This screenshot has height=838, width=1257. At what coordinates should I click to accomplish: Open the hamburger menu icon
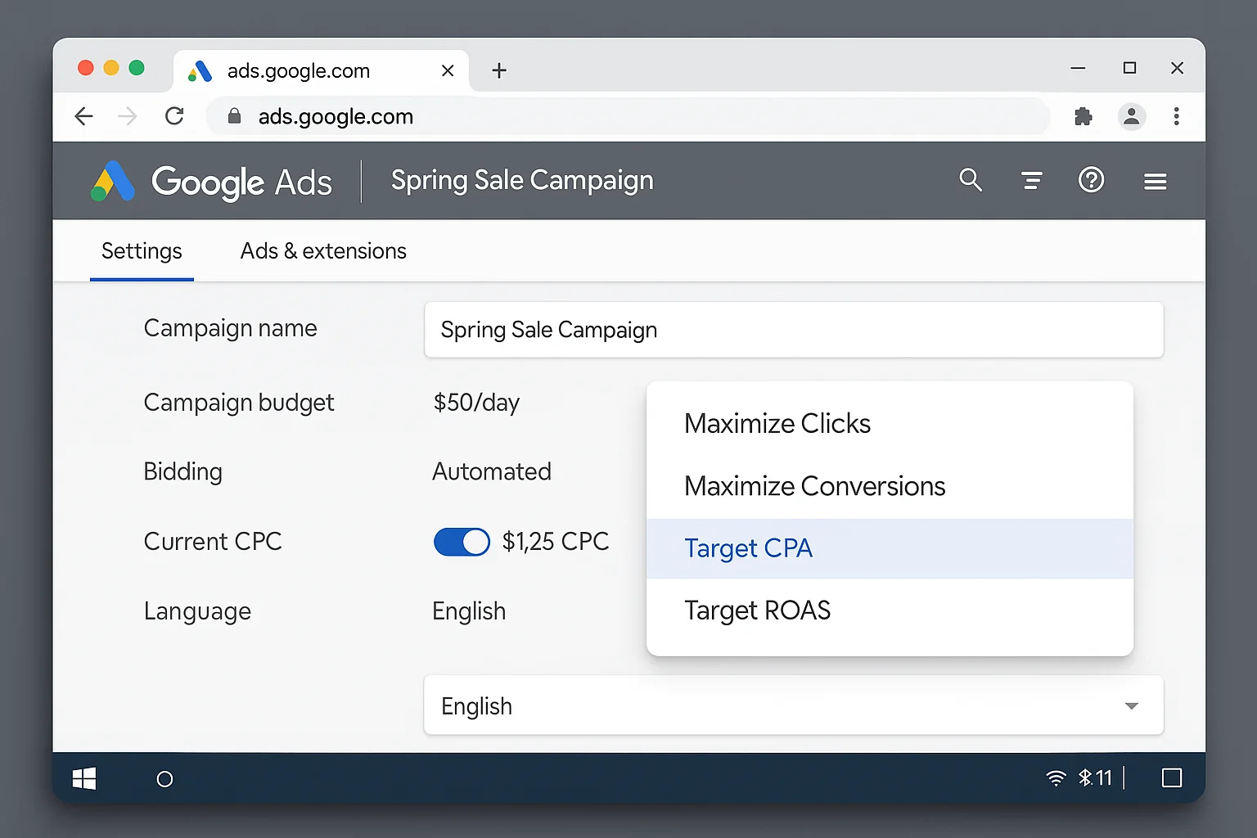pyautogui.click(x=1155, y=181)
